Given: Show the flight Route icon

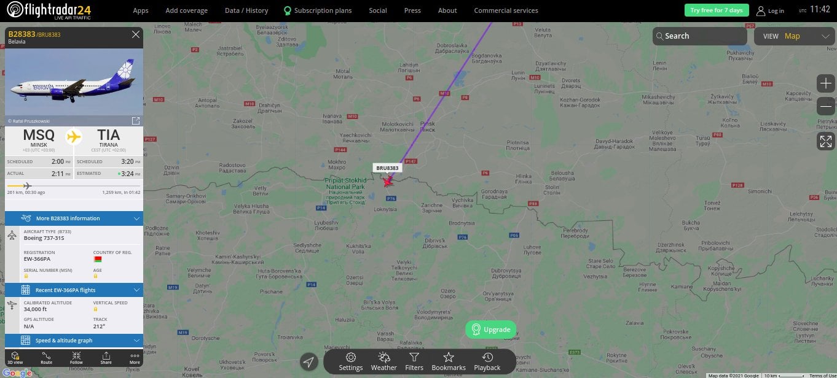Looking at the screenshot, I should [46, 355].
